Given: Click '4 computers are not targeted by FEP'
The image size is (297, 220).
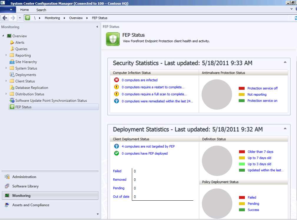Looking at the screenshot, I should tap(148, 146).
